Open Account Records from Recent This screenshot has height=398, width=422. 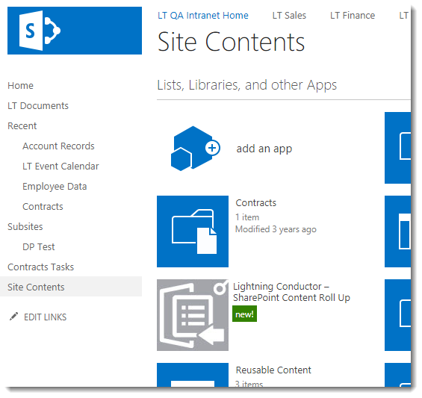(x=58, y=146)
